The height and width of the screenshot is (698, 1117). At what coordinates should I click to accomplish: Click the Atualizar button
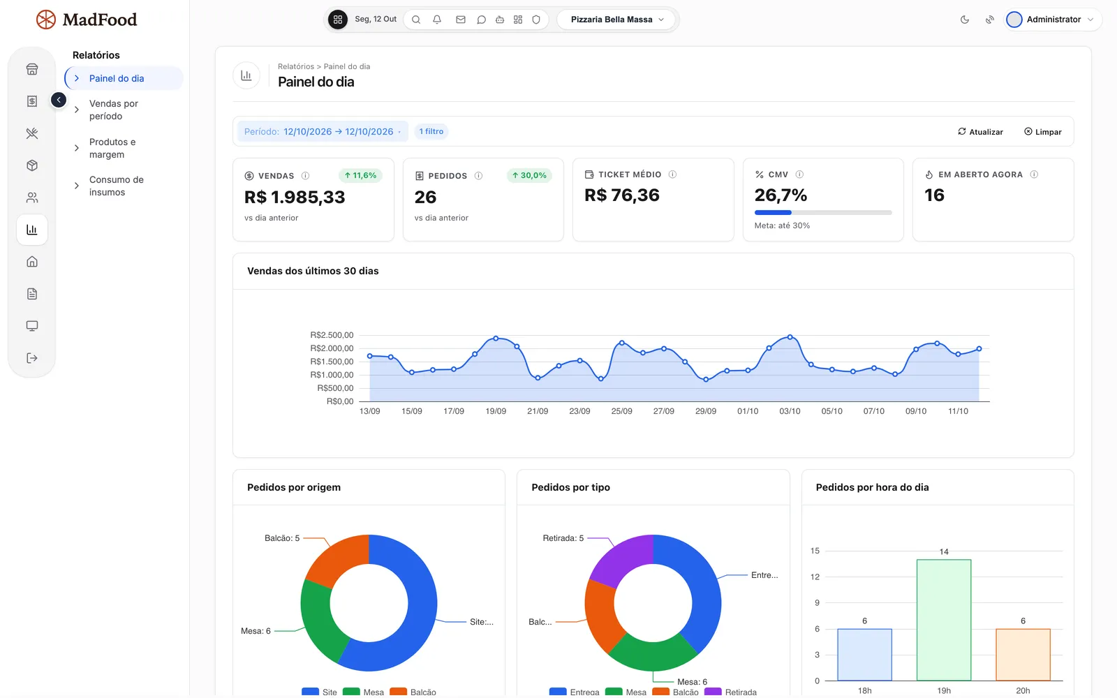(x=980, y=132)
